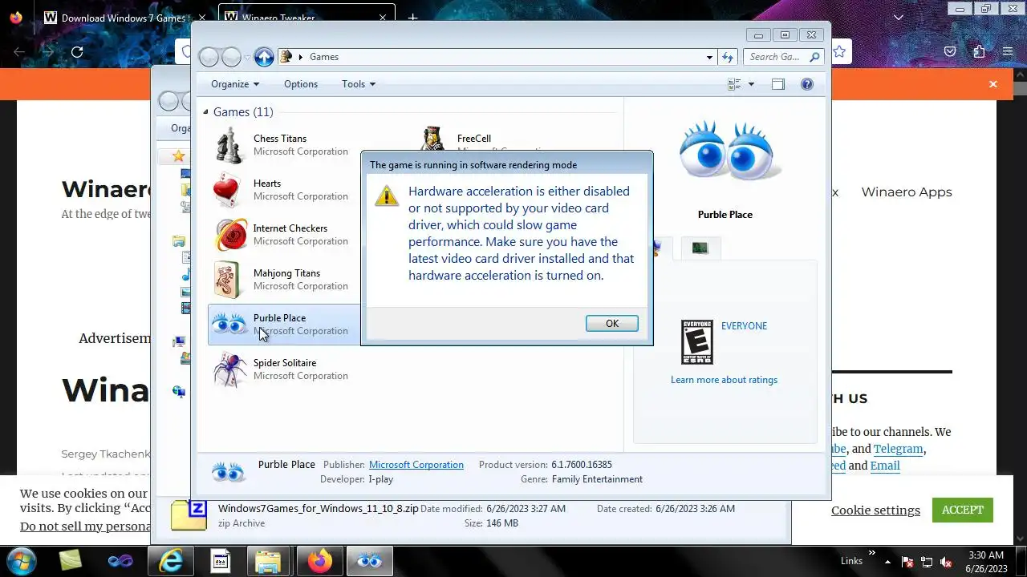The height and width of the screenshot is (577, 1027).
Task: Switch to Firefox from the taskbar
Action: click(319, 561)
